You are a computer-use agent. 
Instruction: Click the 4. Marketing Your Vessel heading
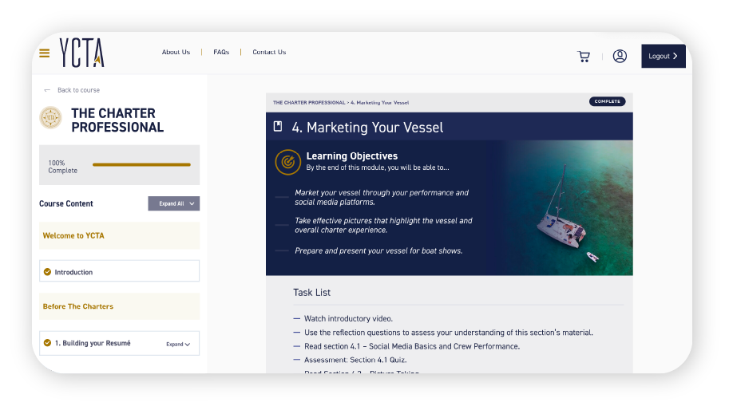[367, 127]
